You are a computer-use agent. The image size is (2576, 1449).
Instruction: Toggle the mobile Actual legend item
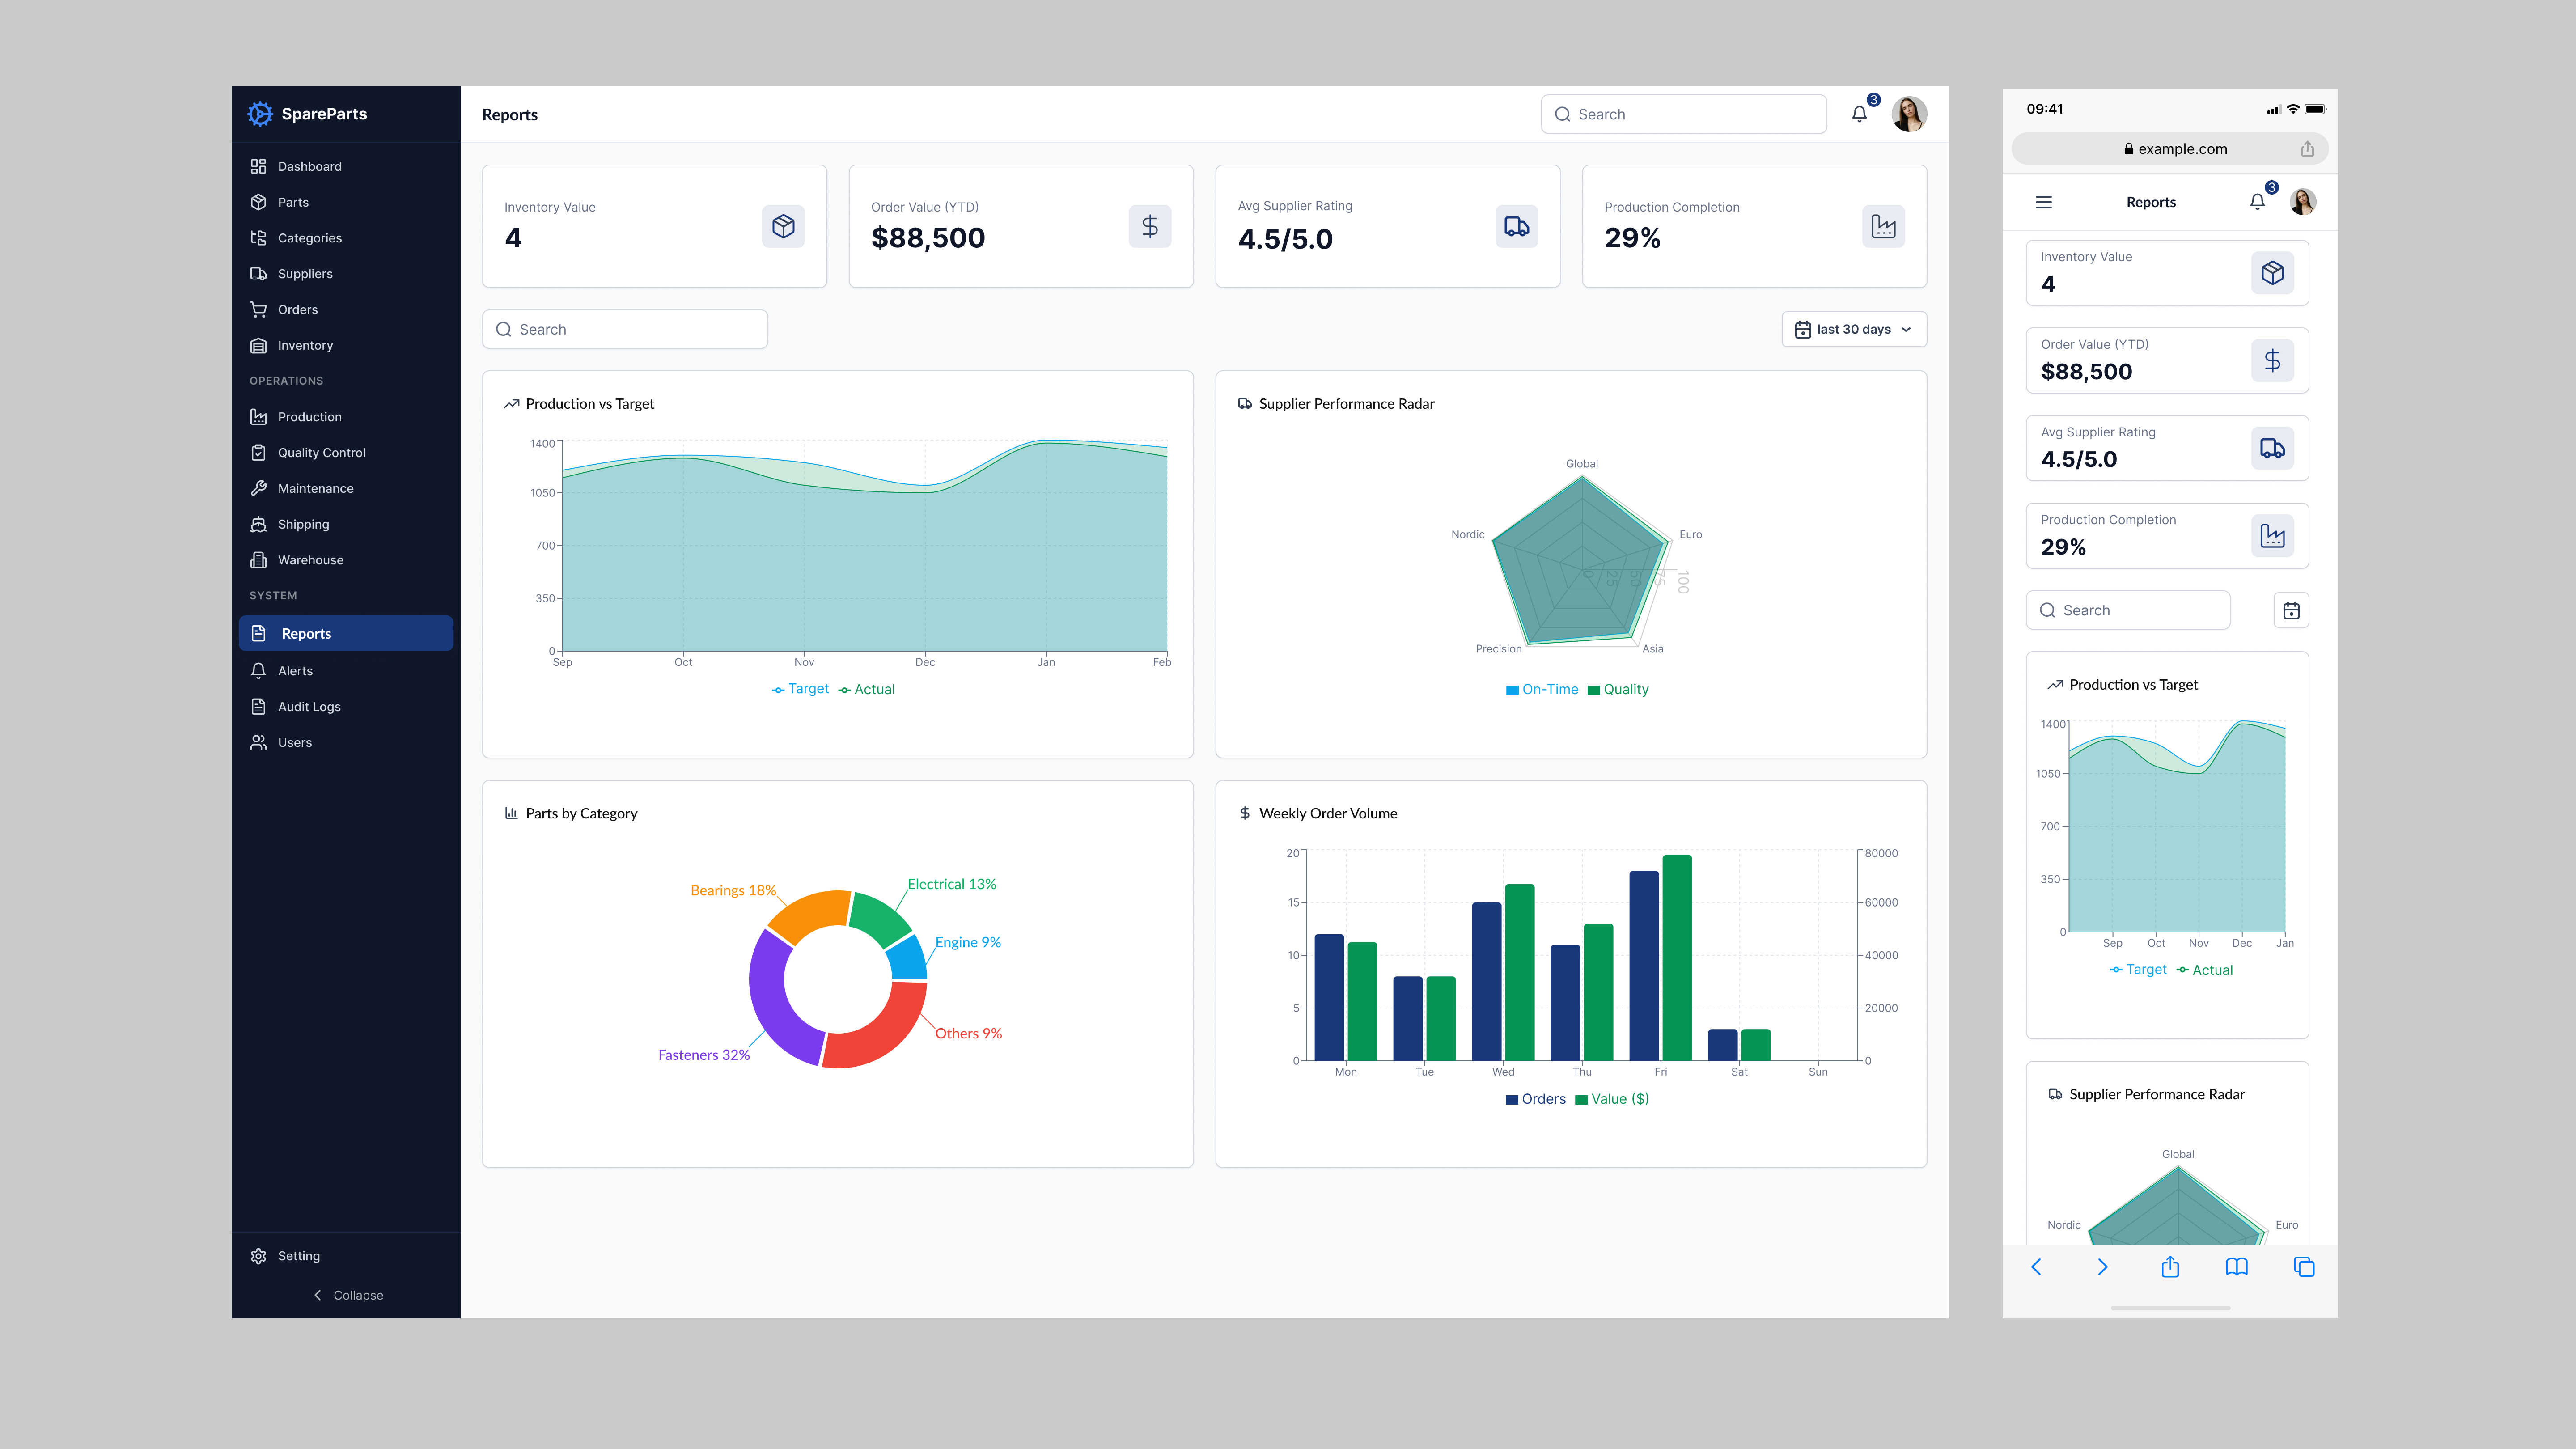click(2205, 970)
